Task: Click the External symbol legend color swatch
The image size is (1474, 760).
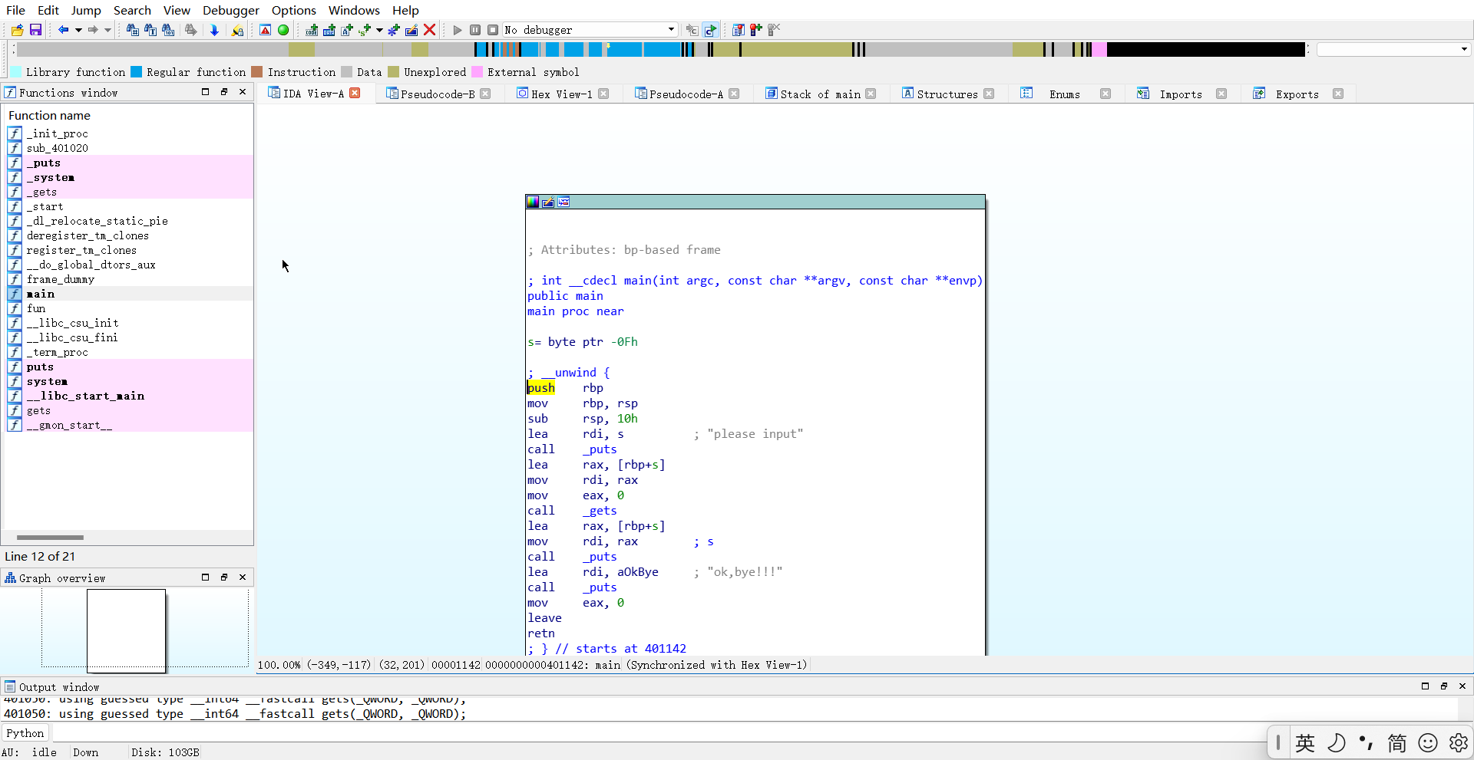Action: pyautogui.click(x=477, y=72)
